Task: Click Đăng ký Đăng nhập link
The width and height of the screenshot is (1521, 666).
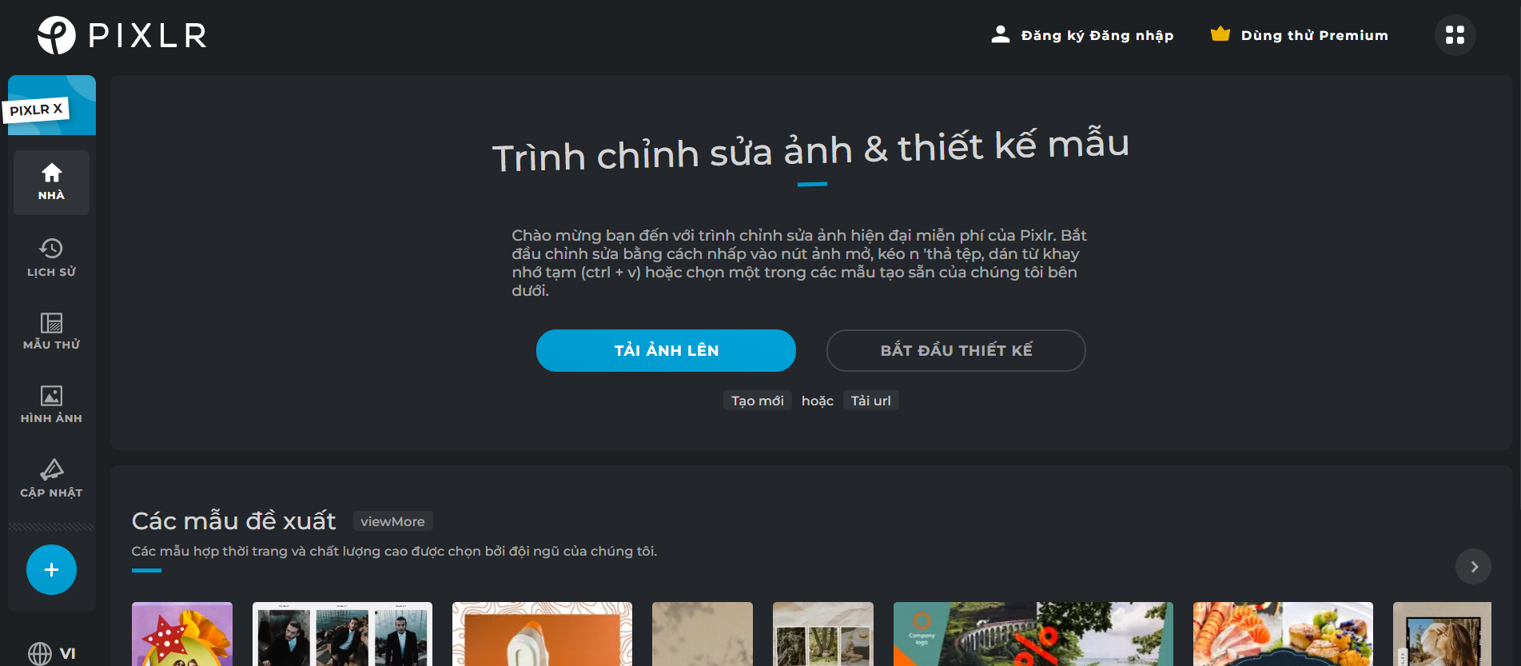Action: coord(1097,35)
